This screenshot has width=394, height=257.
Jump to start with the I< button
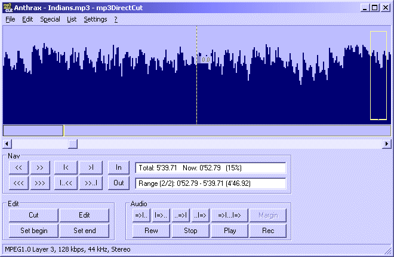pyautogui.click(x=66, y=167)
